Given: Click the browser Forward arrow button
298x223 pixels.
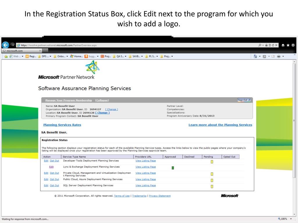Looking at the screenshot, I should (x=13, y=45).
